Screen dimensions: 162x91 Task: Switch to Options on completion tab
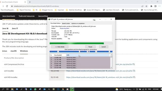click(78, 24)
